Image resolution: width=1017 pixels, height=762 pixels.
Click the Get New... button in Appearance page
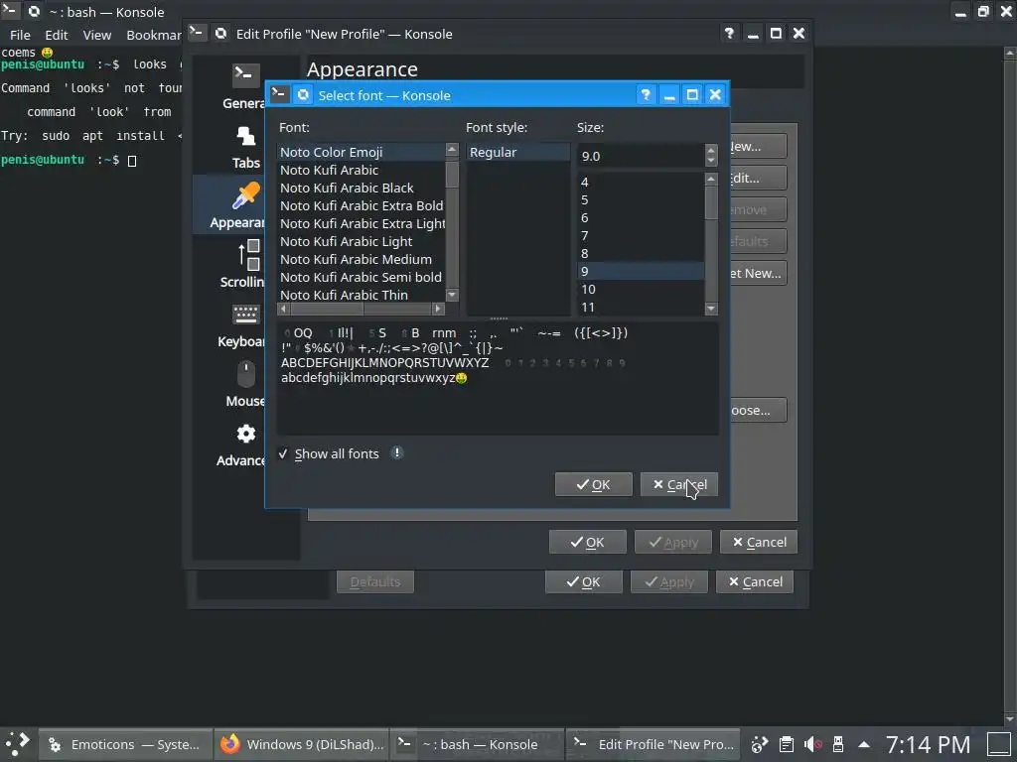tap(758, 273)
